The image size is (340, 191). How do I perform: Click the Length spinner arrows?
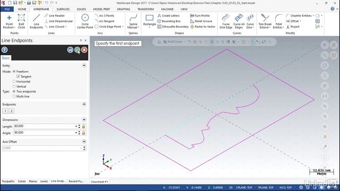coord(79,126)
